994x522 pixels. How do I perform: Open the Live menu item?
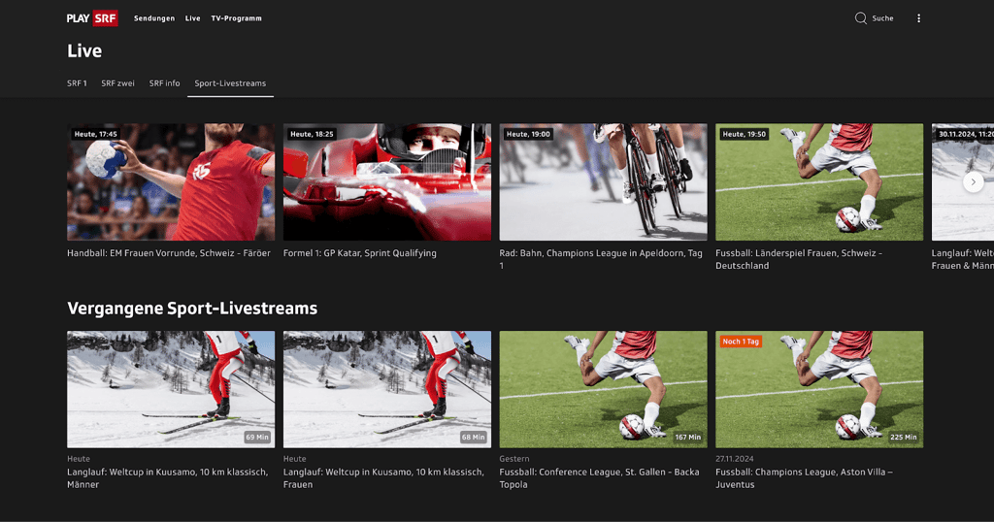pyautogui.click(x=193, y=18)
